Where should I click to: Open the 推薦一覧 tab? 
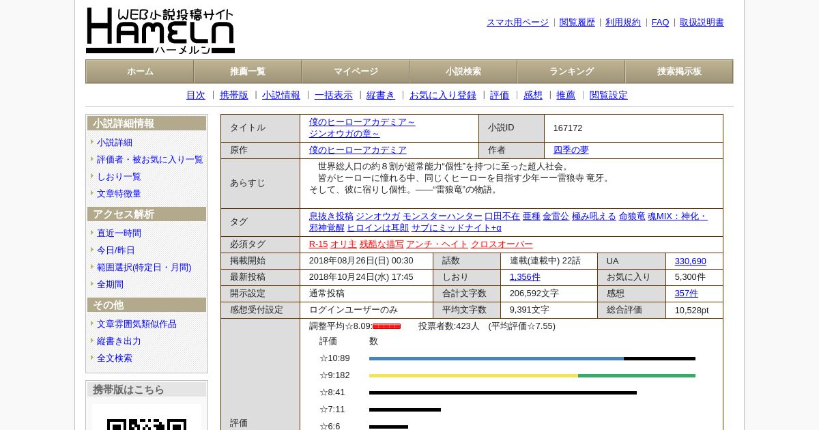click(248, 72)
